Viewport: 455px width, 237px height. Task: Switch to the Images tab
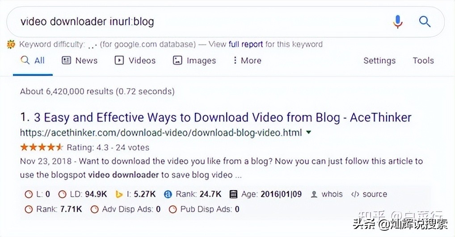pos(194,61)
